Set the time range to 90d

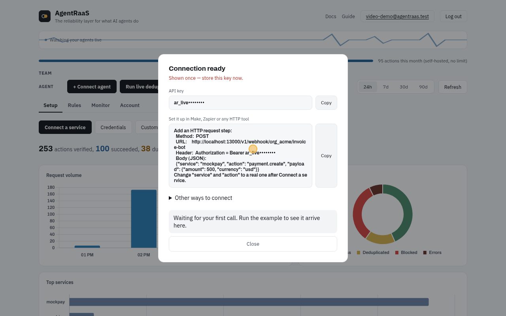[423, 87]
